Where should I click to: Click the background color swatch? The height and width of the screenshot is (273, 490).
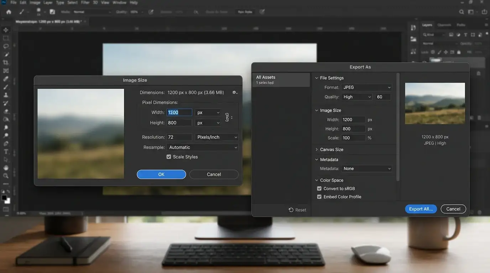point(7,200)
